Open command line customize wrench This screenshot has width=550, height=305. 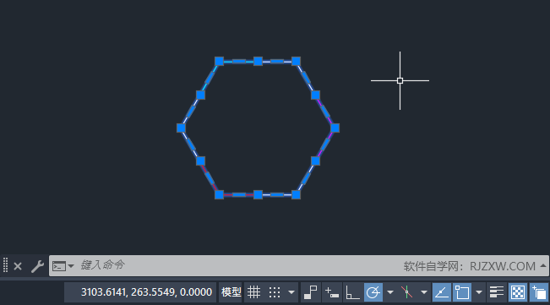tap(37, 266)
